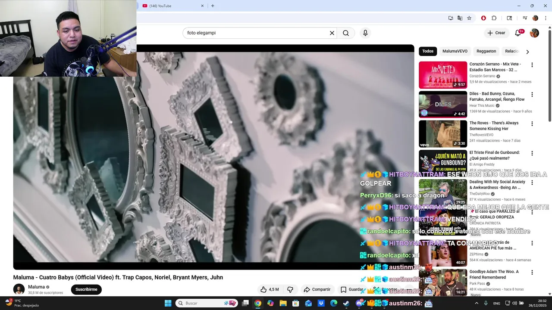Open Corazón Serrano Mix Vete thumbnail
The width and height of the screenshot is (552, 310).
(x=443, y=75)
